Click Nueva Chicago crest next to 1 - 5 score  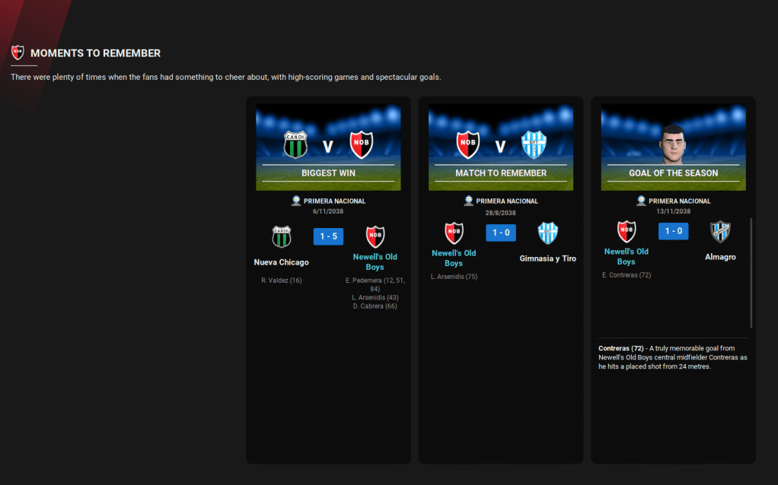point(282,236)
